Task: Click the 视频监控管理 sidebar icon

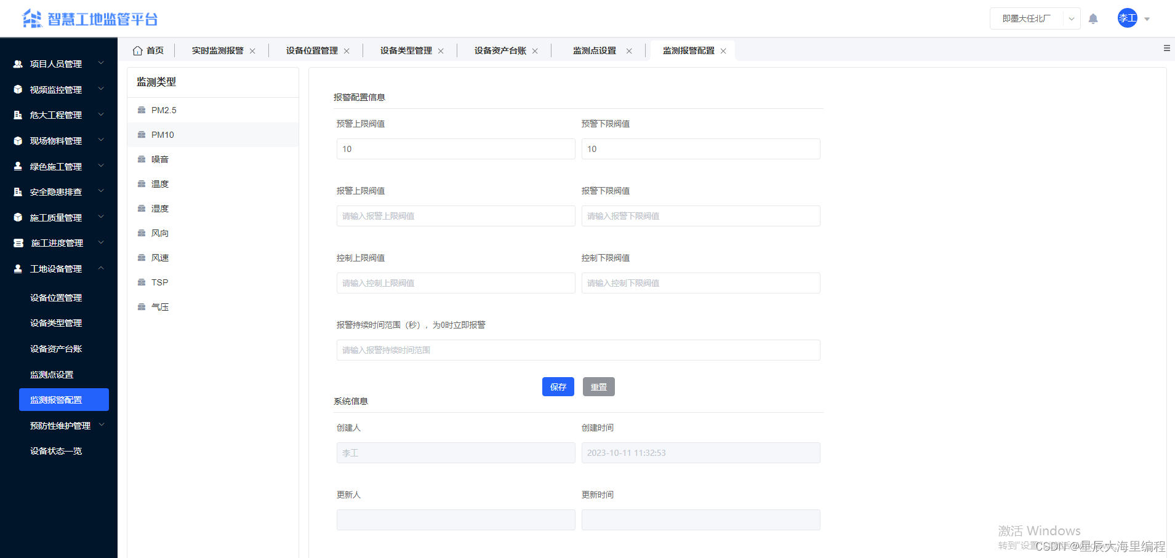Action: point(18,90)
